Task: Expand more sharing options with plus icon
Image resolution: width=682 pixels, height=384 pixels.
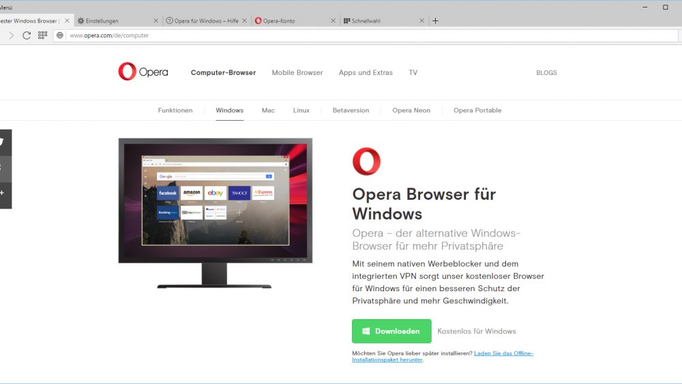Action: pos(2,193)
